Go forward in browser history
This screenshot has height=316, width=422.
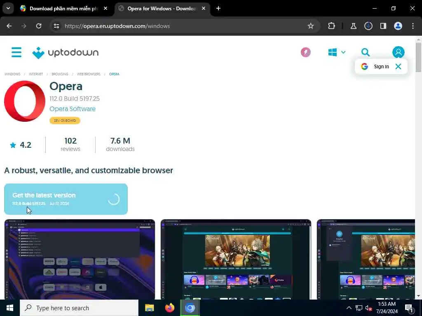point(23,26)
